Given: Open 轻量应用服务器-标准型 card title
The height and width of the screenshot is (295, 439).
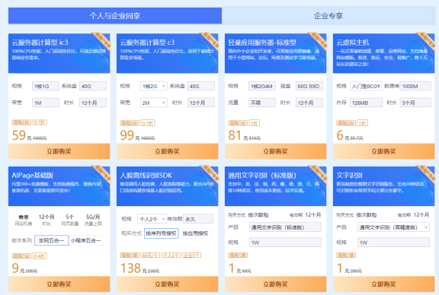Looking at the screenshot, I should pos(262,43).
